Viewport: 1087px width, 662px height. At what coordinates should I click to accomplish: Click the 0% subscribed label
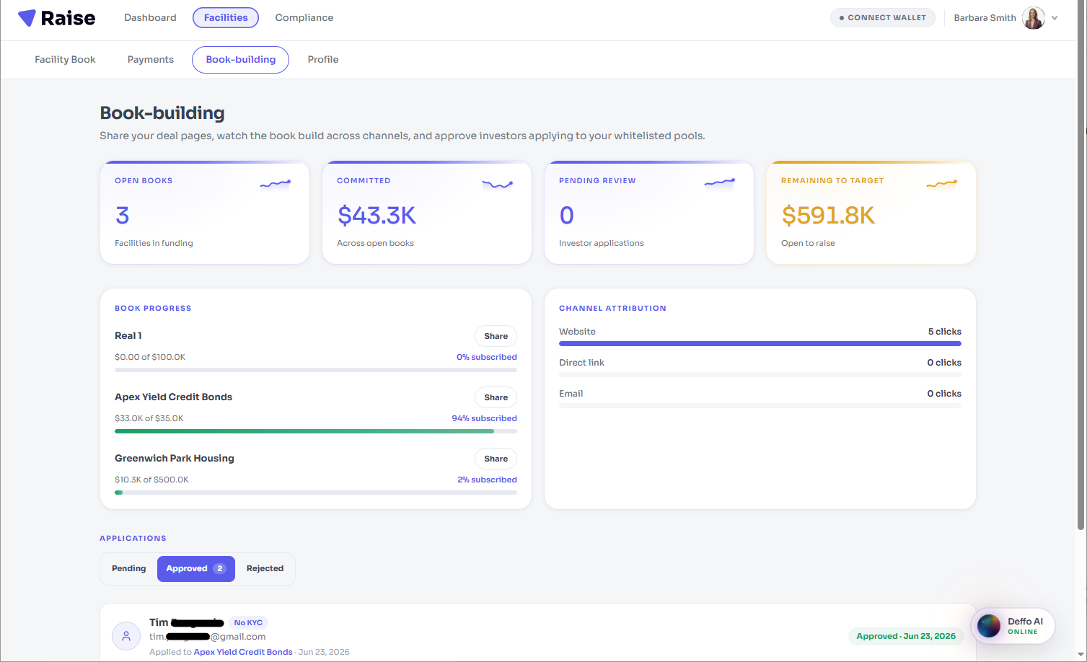(487, 357)
